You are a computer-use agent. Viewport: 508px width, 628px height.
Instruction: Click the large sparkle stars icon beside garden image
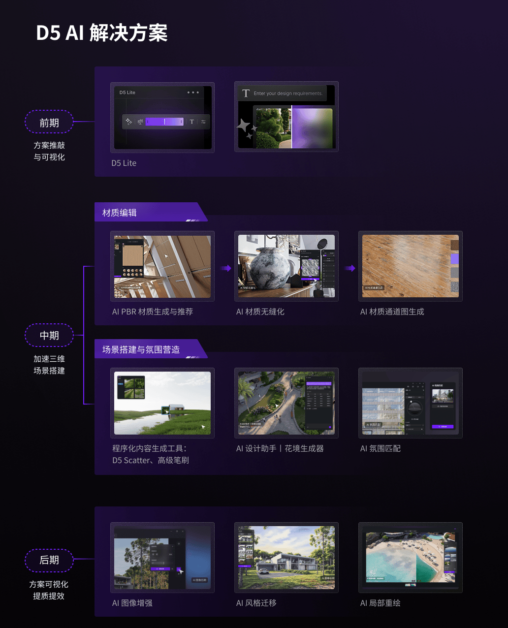247,128
